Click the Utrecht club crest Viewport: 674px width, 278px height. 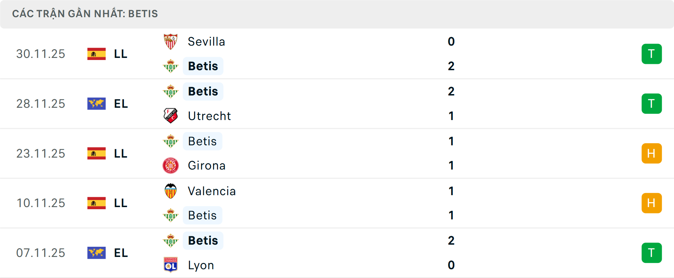(171, 116)
